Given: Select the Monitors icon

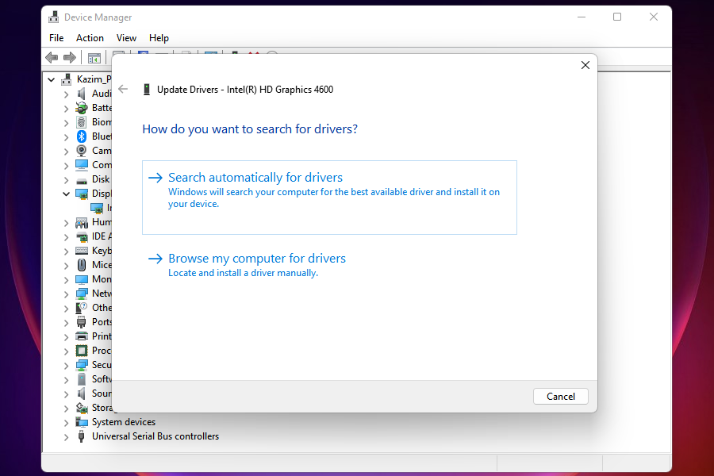Looking at the screenshot, I should click(82, 279).
